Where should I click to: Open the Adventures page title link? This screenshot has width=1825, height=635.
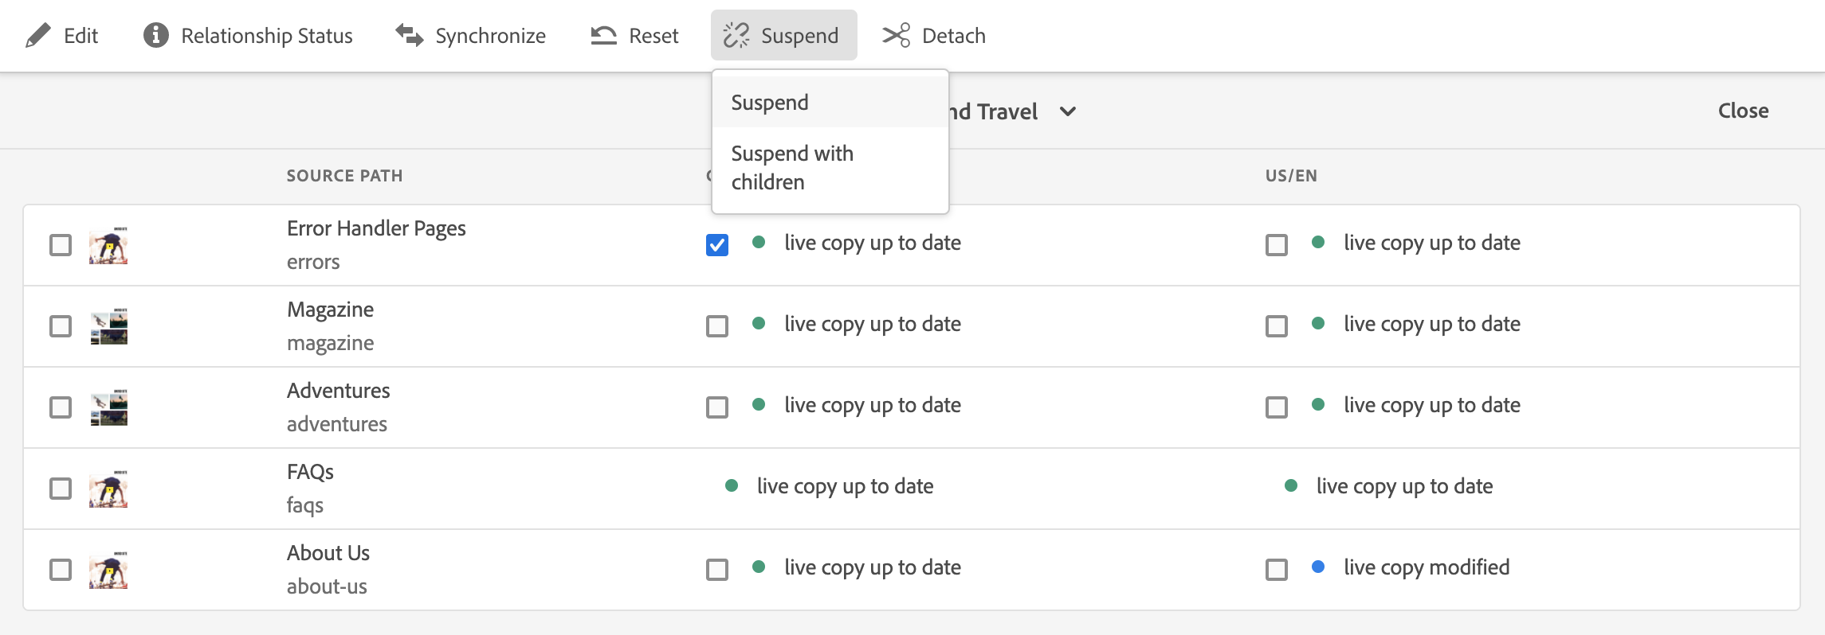(x=339, y=391)
